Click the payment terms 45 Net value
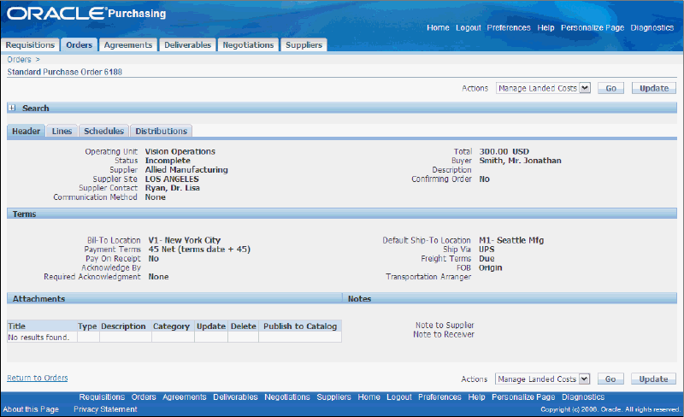Screen dimensions: 684x417 (199, 250)
